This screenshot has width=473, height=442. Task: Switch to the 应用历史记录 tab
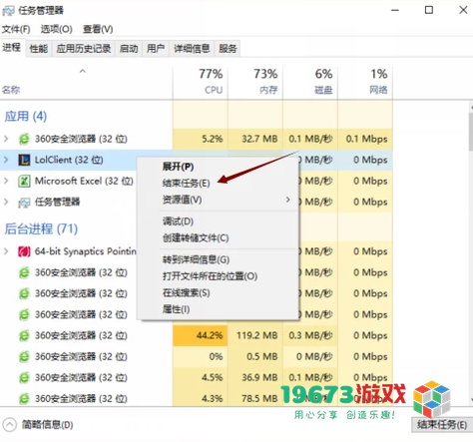84,49
